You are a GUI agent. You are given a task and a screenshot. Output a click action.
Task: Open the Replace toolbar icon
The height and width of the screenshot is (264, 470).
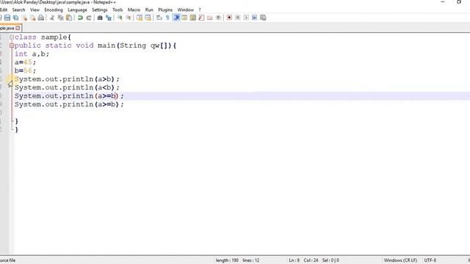pos(109,18)
